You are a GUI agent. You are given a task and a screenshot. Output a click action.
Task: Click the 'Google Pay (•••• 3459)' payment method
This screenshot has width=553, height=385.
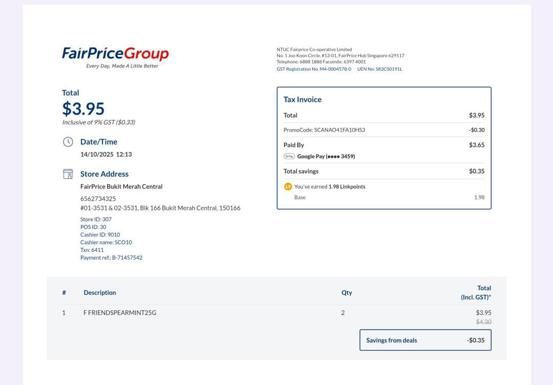pos(326,156)
